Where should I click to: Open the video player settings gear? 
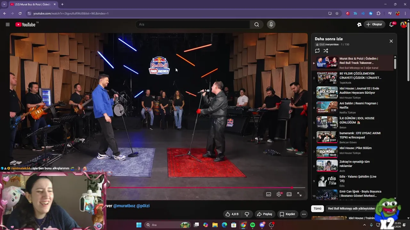point(279,194)
